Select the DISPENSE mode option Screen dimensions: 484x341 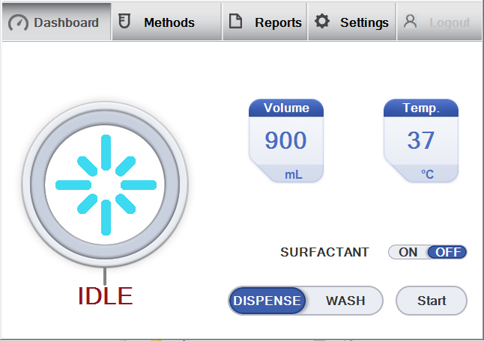point(267,301)
